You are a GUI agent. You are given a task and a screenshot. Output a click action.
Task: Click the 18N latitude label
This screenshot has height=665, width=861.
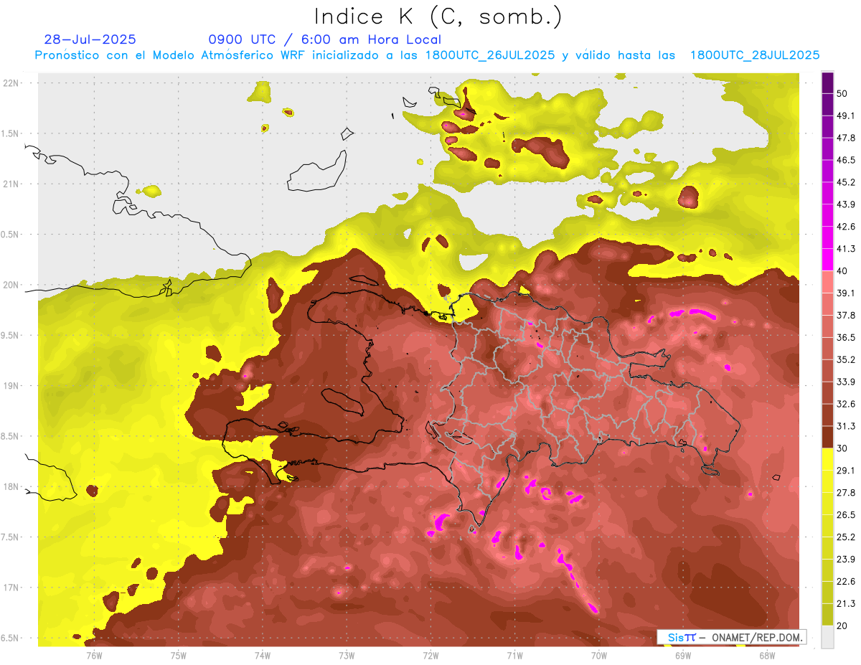[12, 487]
